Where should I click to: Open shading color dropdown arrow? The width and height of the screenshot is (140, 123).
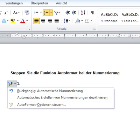pos(82,21)
